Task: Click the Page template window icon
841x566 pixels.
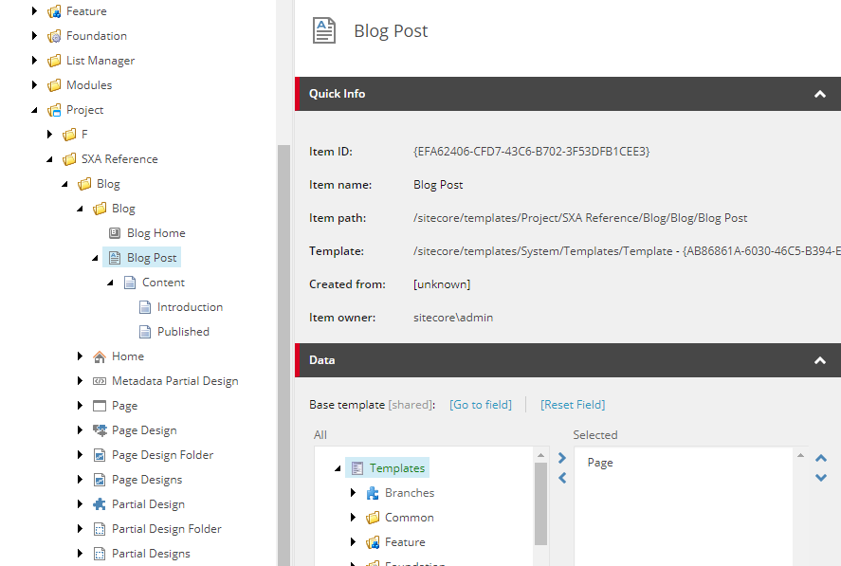Action: coord(100,406)
